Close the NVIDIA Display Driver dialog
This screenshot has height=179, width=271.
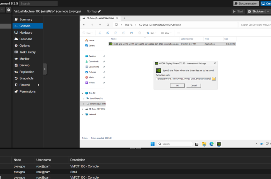215,63
